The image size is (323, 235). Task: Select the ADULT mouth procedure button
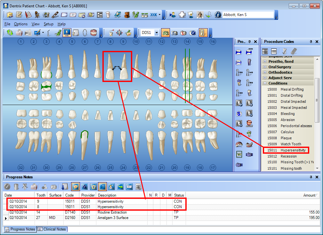pos(249,124)
